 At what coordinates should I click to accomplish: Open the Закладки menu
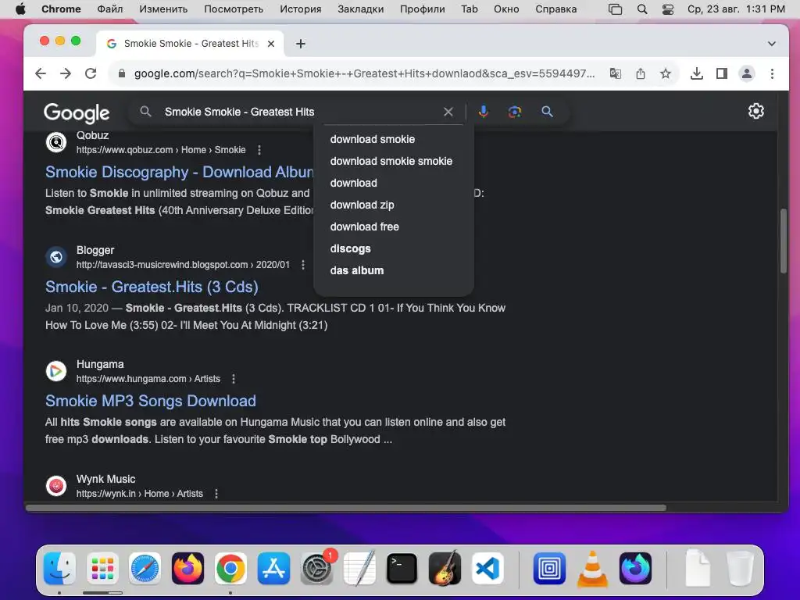(x=360, y=9)
